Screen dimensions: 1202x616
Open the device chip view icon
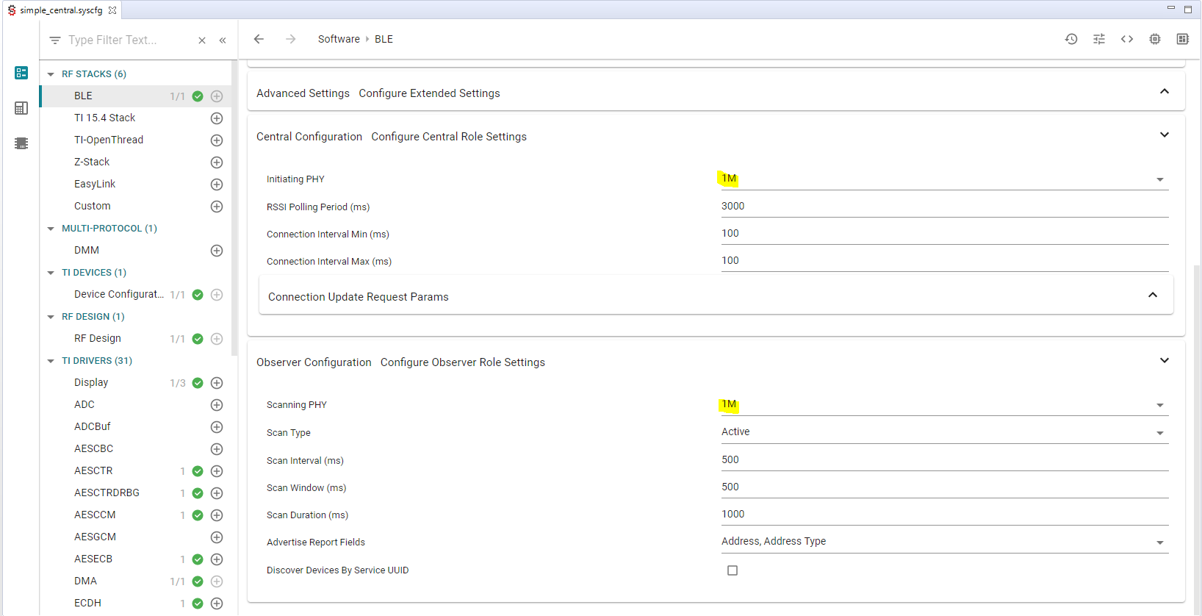pos(1155,39)
